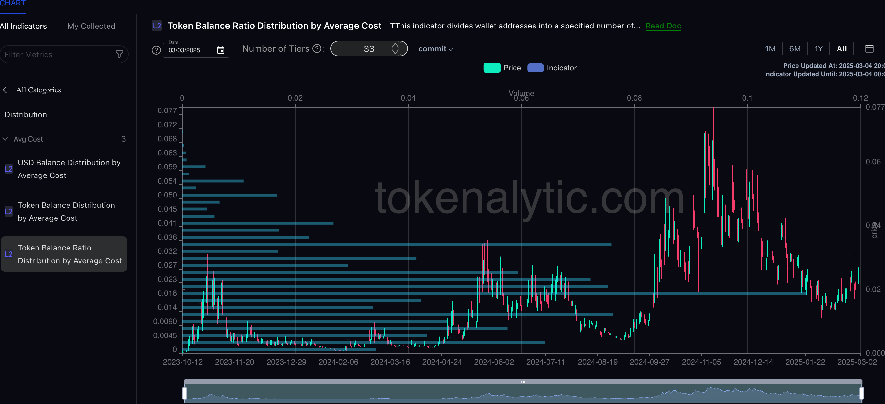Select the All time range
This screenshot has width=885, height=404.
click(x=842, y=49)
